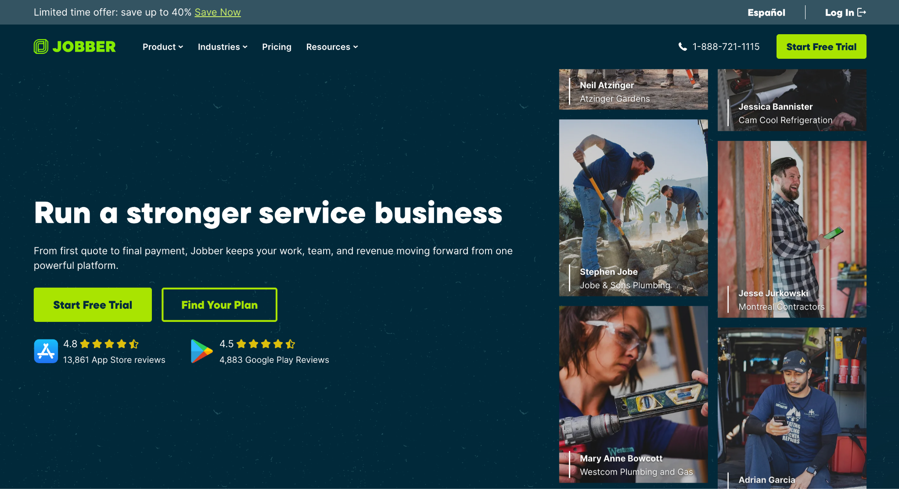Viewport: 899px width, 489px height.
Task: Open the Adrian Garcia photo card
Action: coord(792,408)
